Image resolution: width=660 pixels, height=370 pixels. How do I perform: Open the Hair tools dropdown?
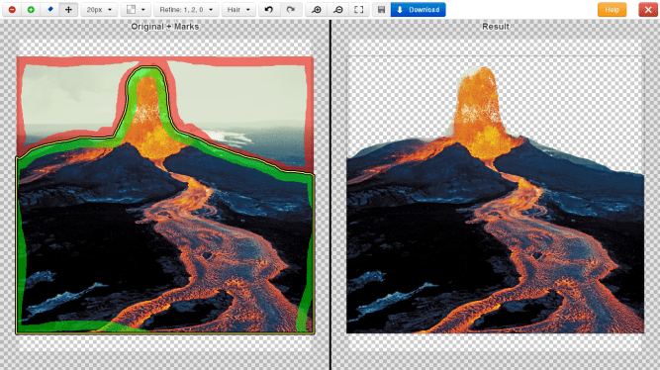(238, 9)
